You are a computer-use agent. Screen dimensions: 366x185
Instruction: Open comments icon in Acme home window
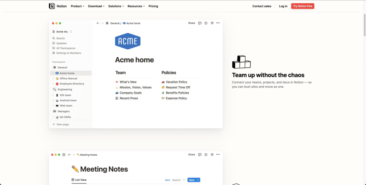200,23
